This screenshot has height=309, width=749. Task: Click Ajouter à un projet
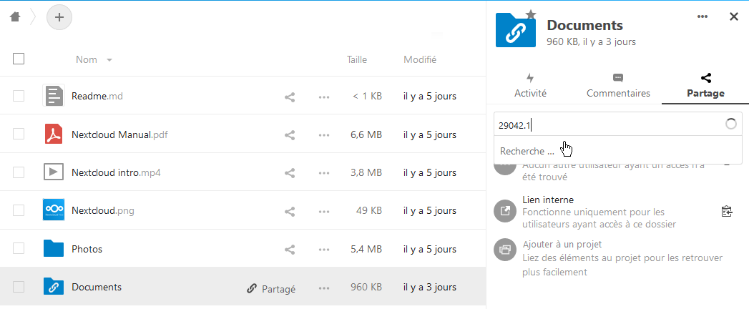coord(561,244)
